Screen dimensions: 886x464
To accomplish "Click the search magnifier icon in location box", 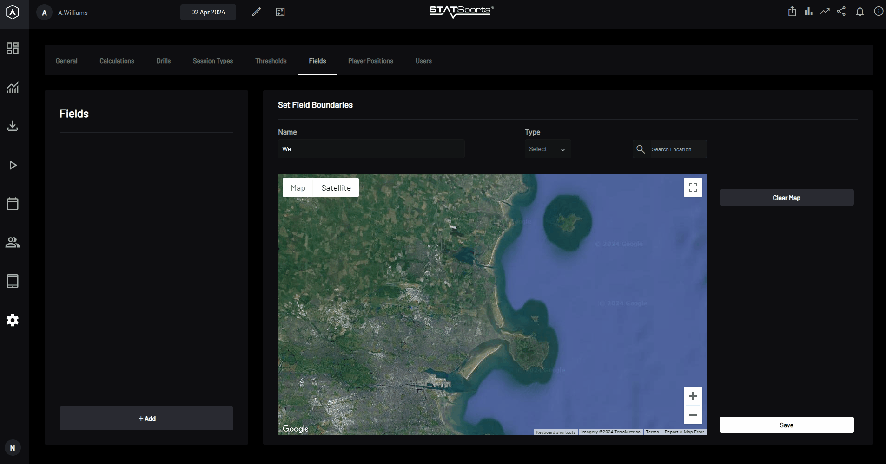I will pos(641,149).
